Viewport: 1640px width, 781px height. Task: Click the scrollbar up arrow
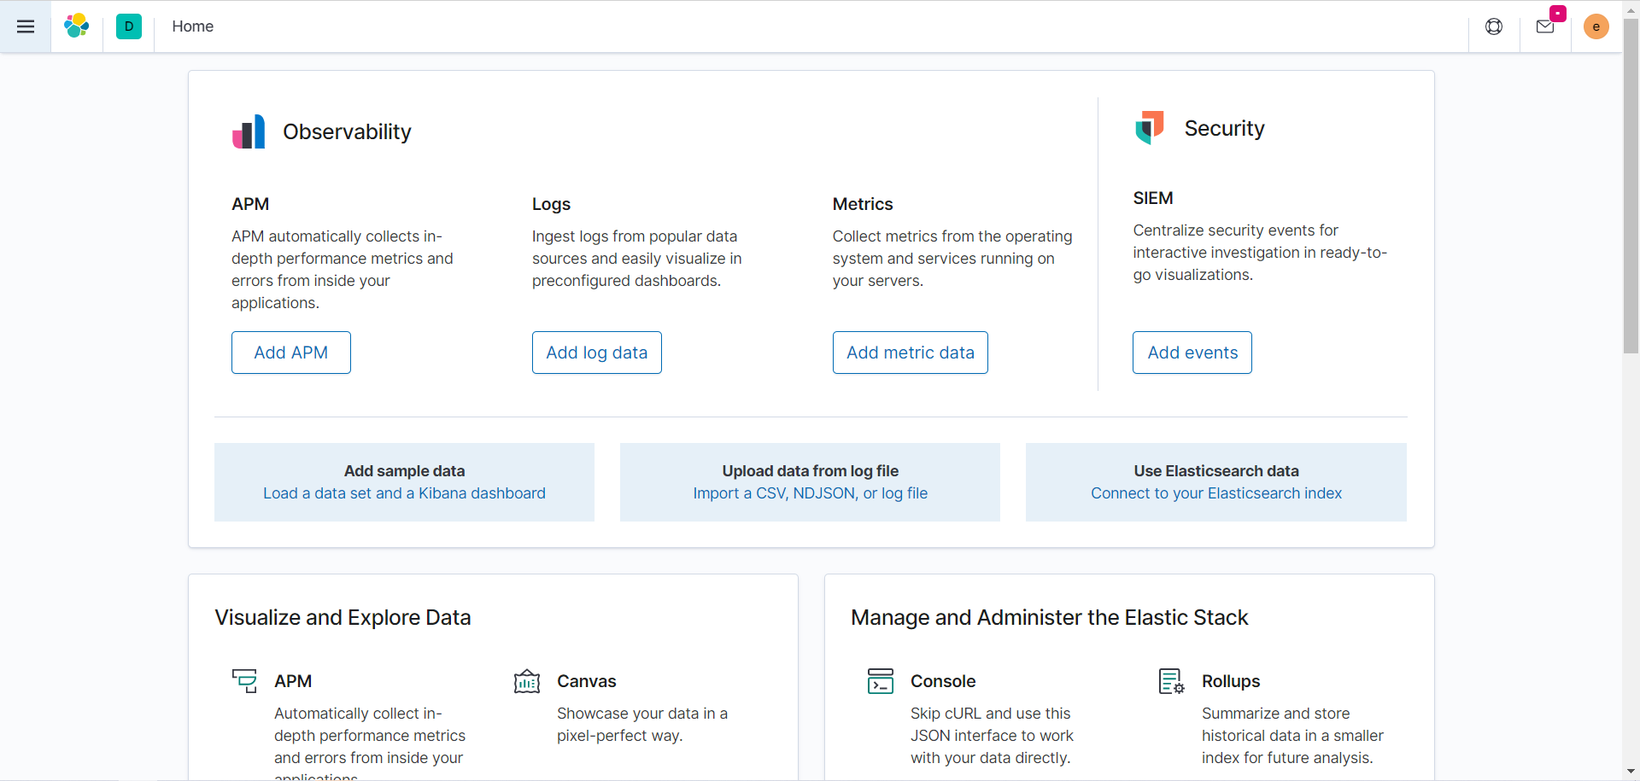[x=1631, y=9]
